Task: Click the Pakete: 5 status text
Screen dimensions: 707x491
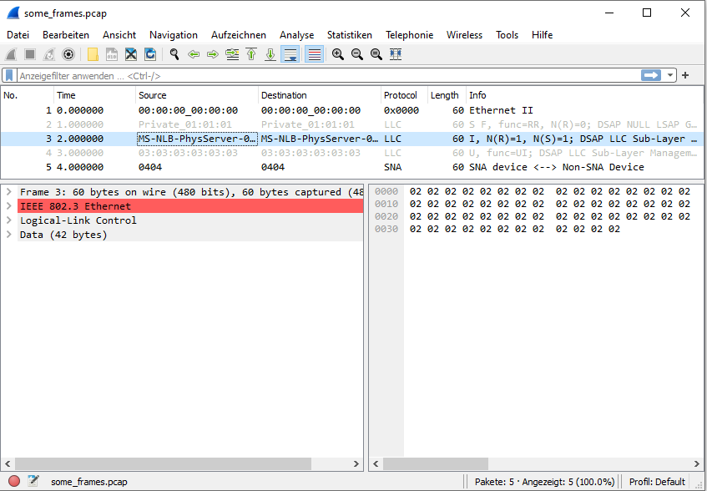Action: [493, 482]
